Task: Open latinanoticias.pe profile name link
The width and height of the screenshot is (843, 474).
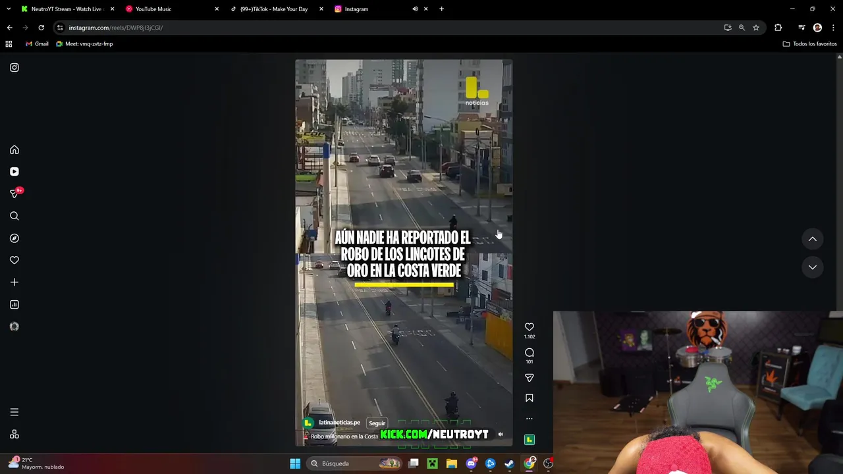Action: 340,423
